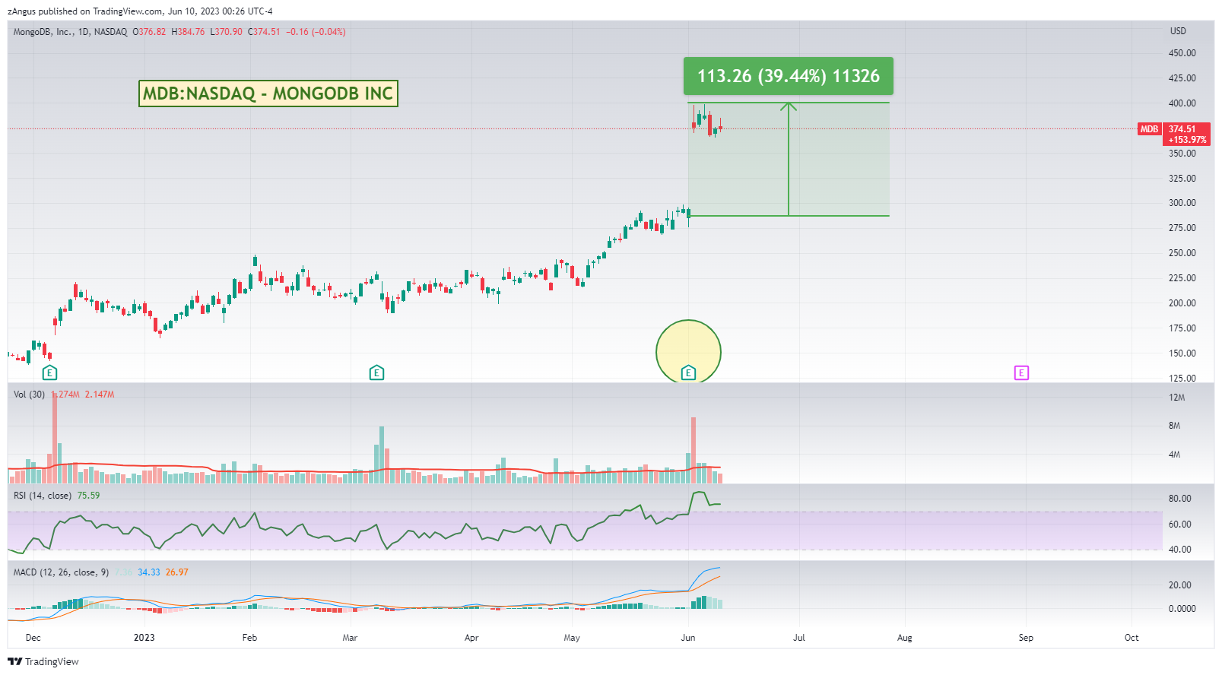Click the TradingView logo at bottom left
Viewport: 1222px width, 675px height.
click(43, 661)
